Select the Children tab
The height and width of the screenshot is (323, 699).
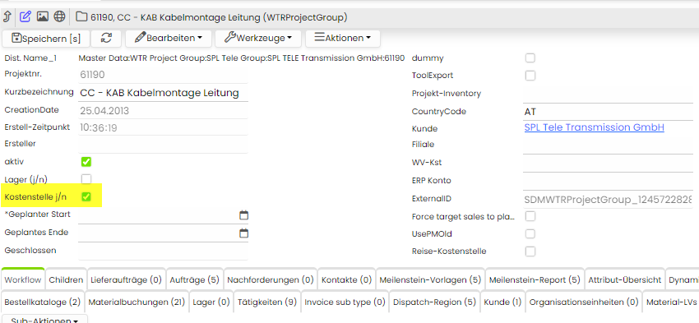[66, 280]
